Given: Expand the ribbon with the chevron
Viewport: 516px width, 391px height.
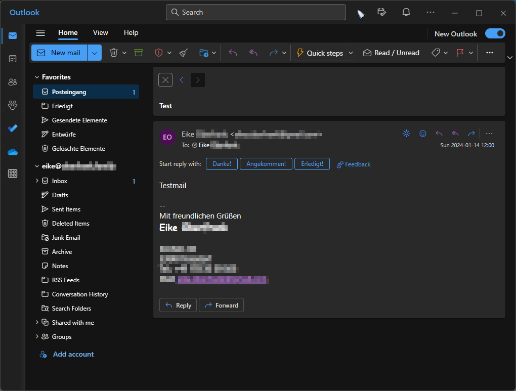Looking at the screenshot, I should pyautogui.click(x=510, y=58).
